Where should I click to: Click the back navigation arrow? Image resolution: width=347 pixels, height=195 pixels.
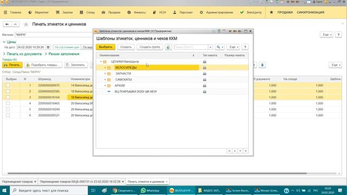coord(7,24)
